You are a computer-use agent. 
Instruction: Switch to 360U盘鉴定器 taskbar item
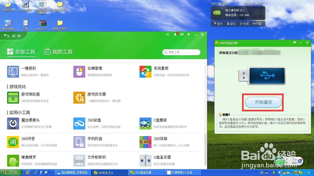(146, 173)
